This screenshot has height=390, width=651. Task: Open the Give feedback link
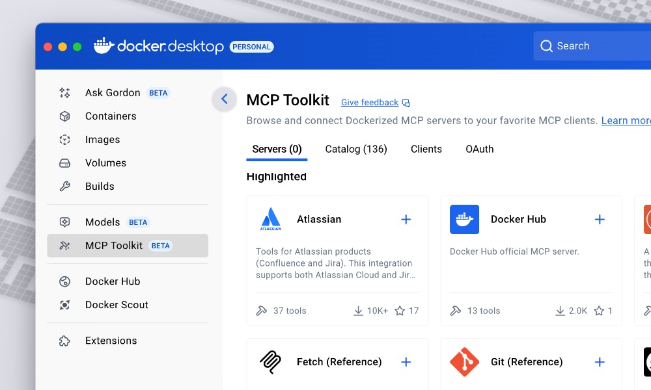tap(370, 103)
